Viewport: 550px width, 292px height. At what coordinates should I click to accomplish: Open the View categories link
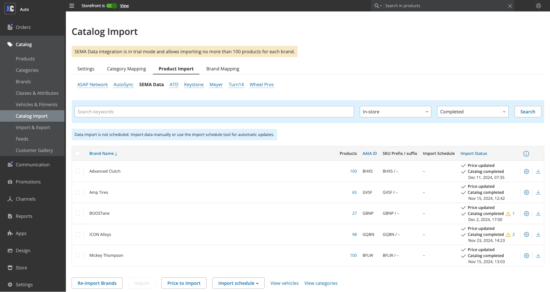(x=321, y=283)
